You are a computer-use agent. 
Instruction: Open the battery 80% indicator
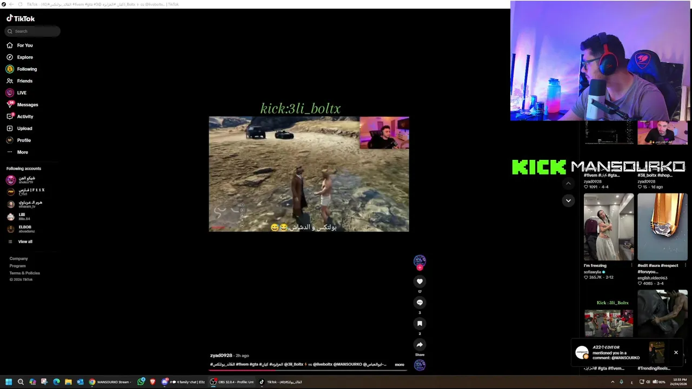[x=660, y=382]
